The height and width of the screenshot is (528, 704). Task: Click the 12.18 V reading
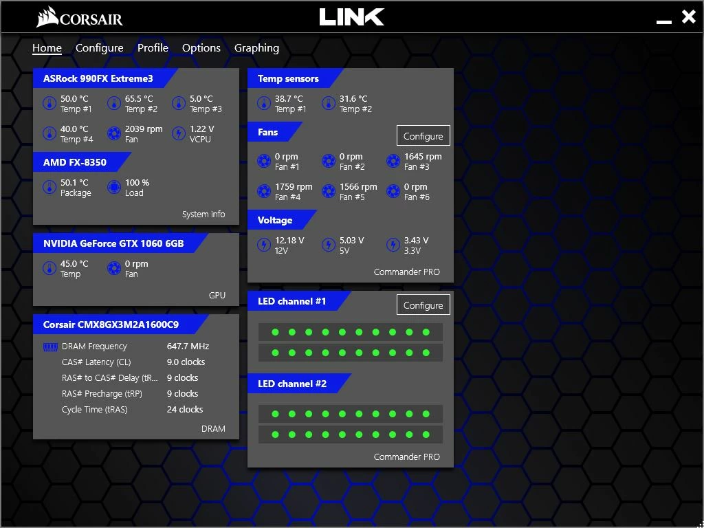(289, 241)
